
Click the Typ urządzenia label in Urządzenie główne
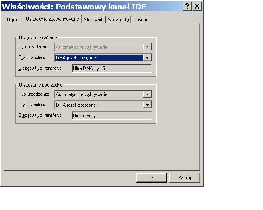34,47
